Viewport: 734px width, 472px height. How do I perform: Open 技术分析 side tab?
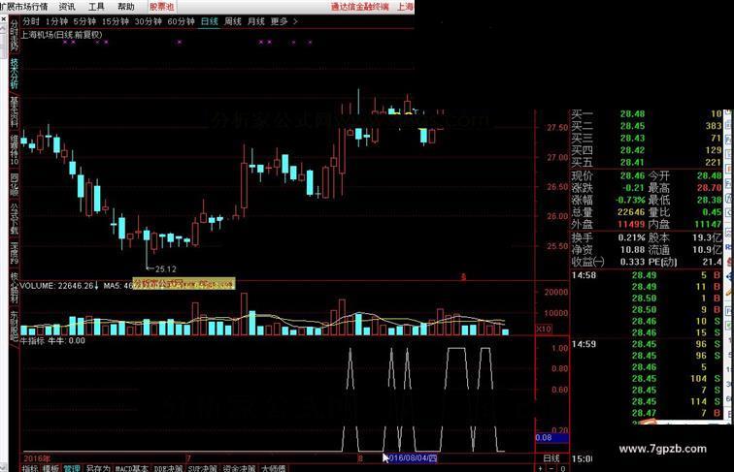14,74
